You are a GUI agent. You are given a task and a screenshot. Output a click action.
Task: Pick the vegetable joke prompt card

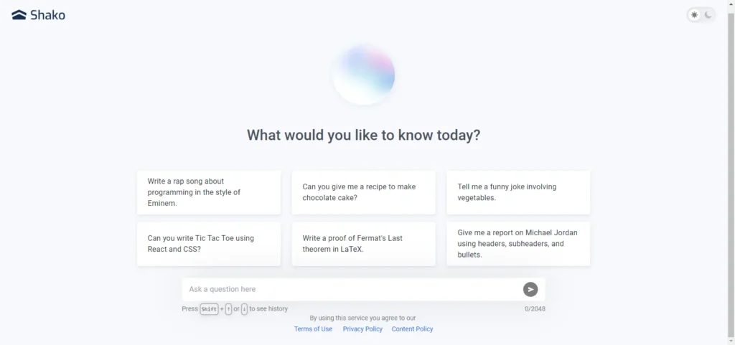pyautogui.click(x=518, y=192)
